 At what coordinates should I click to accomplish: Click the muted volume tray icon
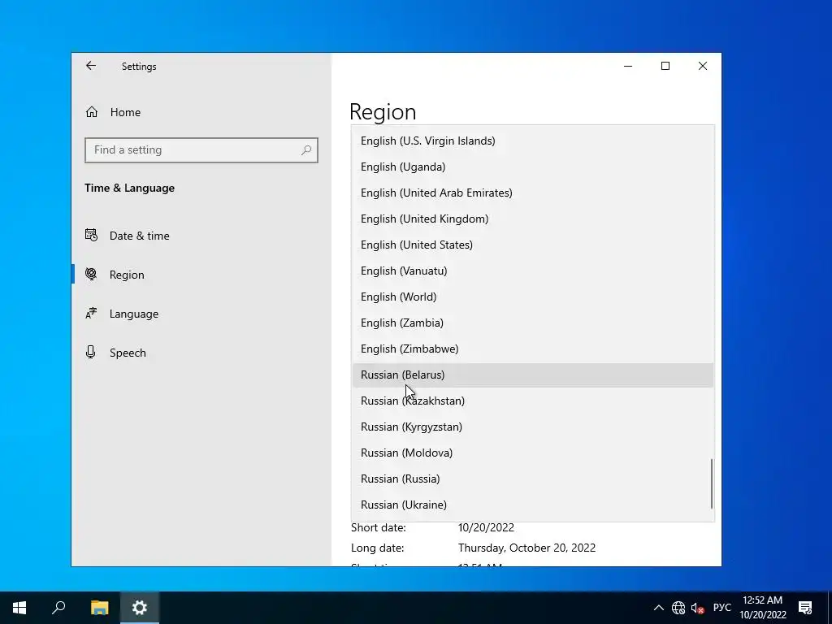(x=697, y=608)
